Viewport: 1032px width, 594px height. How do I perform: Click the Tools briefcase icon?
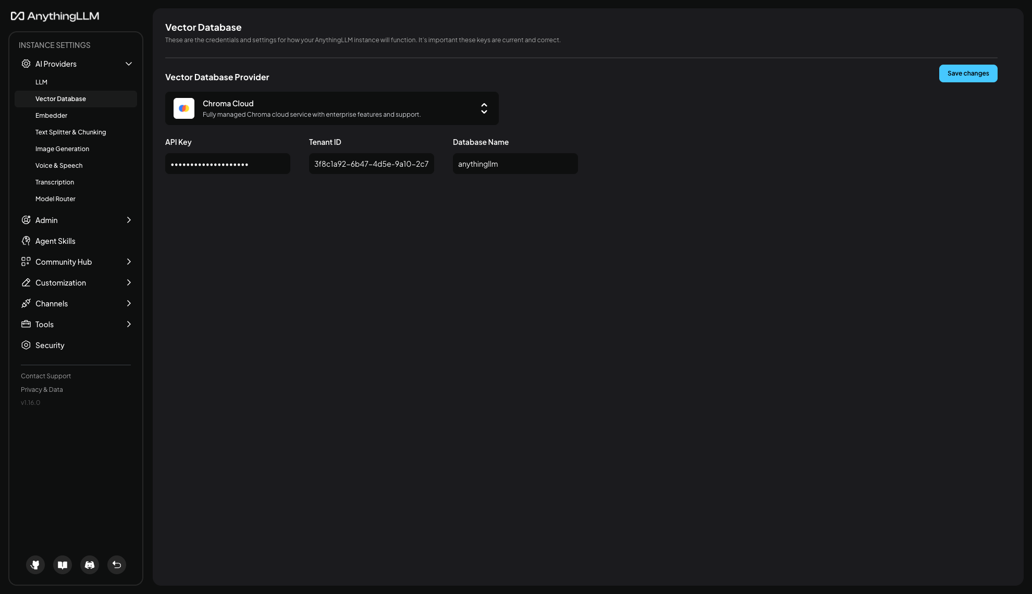(x=26, y=324)
